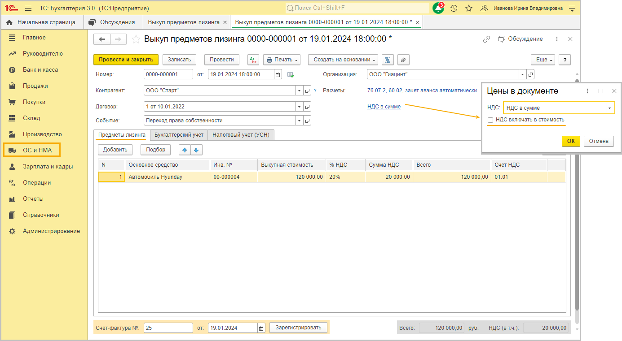Close the Выкуп предметов лизинга list tab

225,22
